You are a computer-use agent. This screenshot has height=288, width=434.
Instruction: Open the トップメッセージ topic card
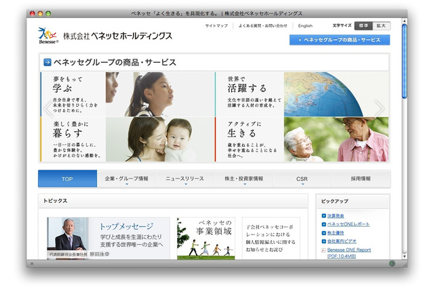[108, 239]
